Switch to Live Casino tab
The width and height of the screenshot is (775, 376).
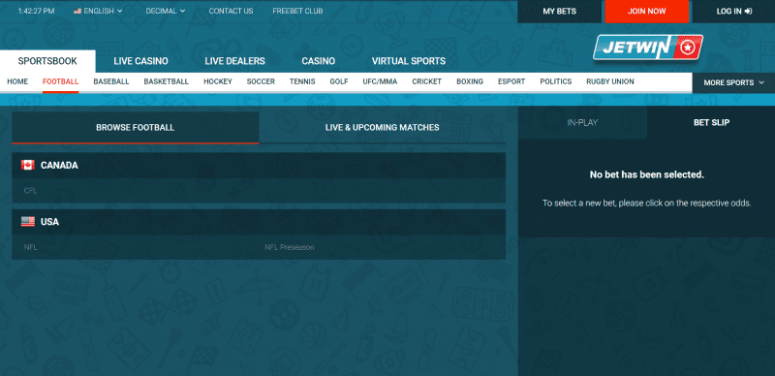(140, 61)
